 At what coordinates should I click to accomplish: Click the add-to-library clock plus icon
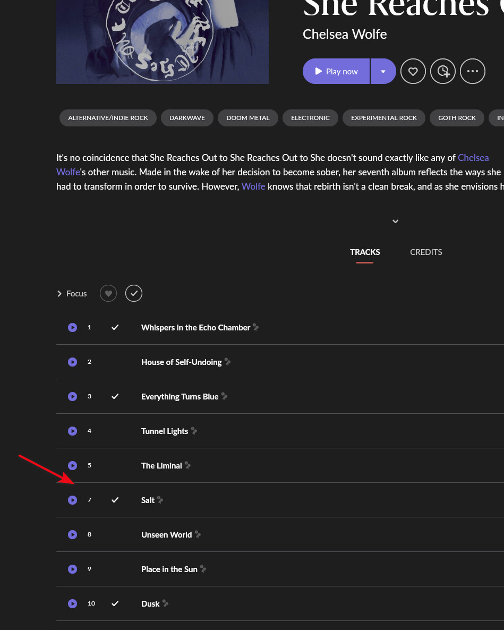pyautogui.click(x=443, y=72)
